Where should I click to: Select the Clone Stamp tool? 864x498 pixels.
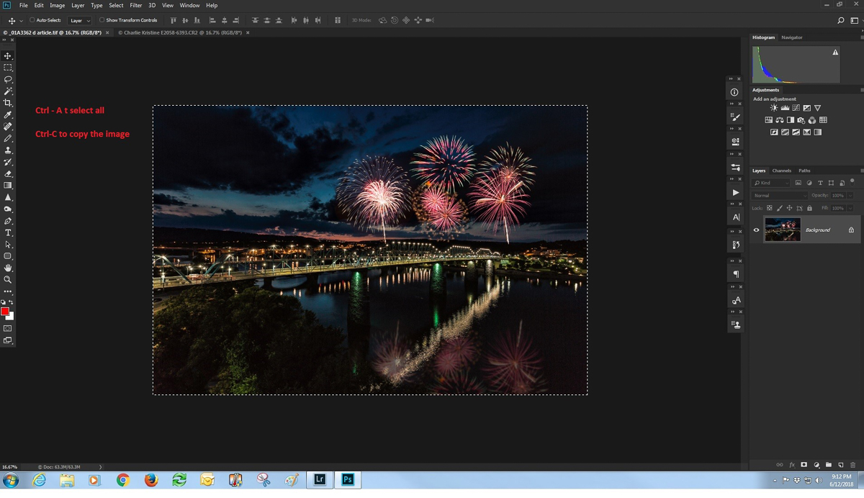click(x=8, y=150)
